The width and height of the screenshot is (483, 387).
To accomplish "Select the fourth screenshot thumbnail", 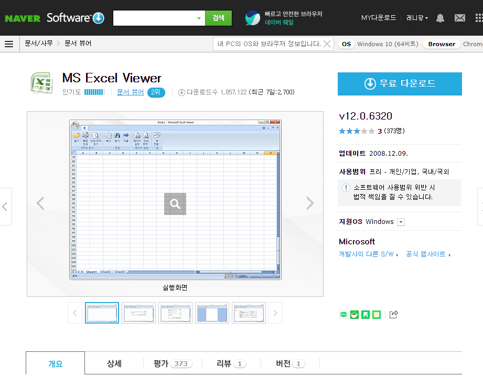I will click(x=212, y=313).
